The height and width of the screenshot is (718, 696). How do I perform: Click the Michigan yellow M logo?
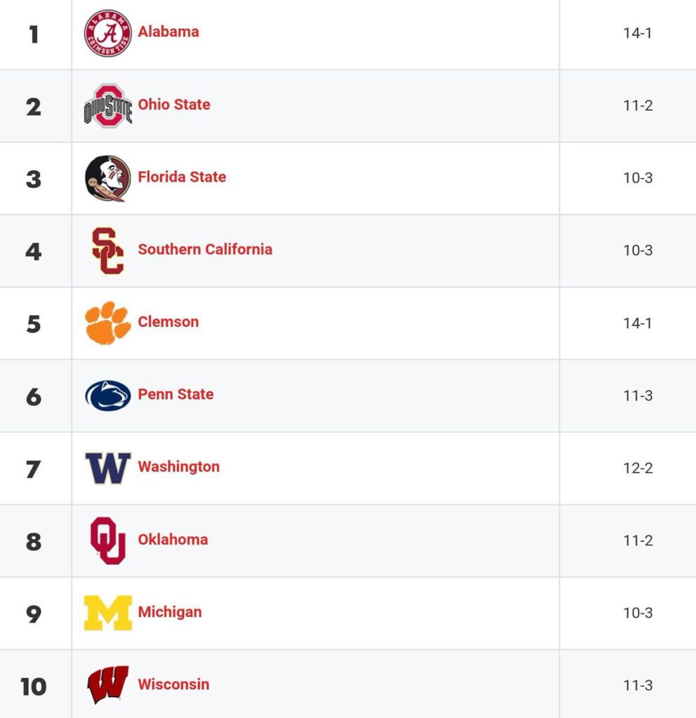pyautogui.click(x=107, y=613)
